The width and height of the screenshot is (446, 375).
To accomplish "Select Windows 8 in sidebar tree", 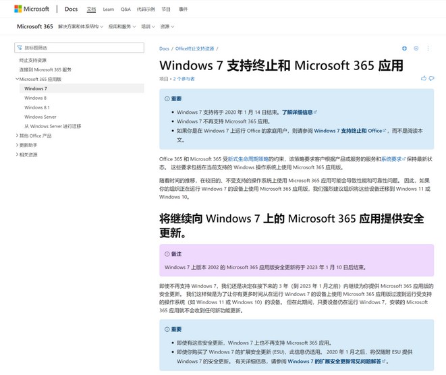I will pos(35,98).
